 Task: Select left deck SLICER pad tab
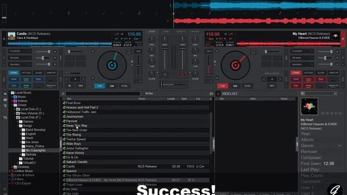(38, 73)
